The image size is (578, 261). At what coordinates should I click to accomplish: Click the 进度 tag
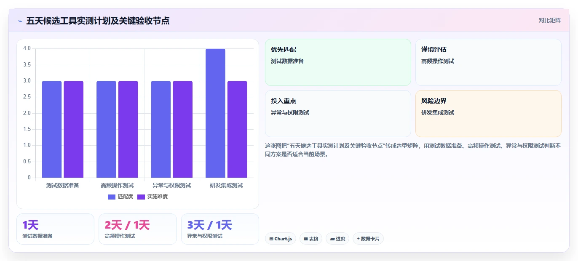pos(337,239)
